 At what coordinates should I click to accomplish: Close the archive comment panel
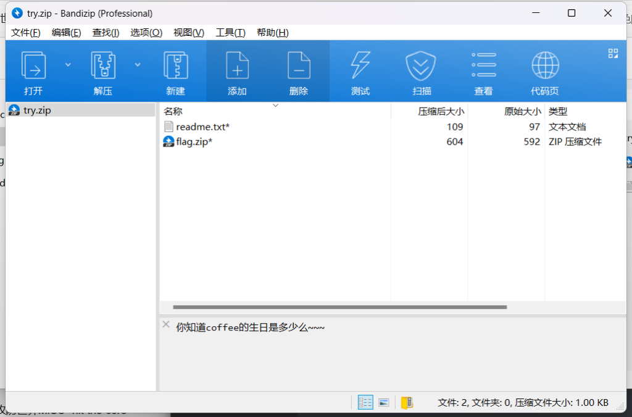166,324
